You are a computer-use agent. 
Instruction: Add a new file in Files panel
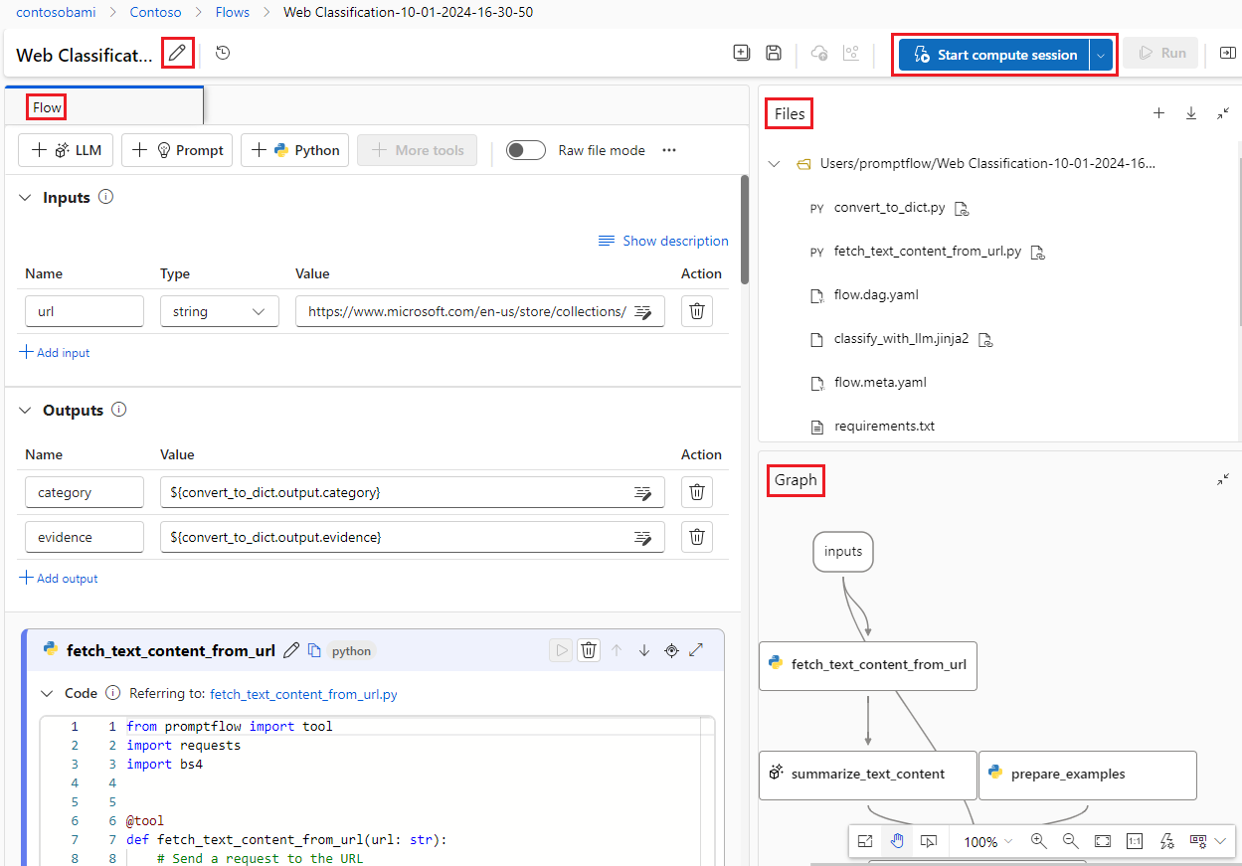(1158, 113)
